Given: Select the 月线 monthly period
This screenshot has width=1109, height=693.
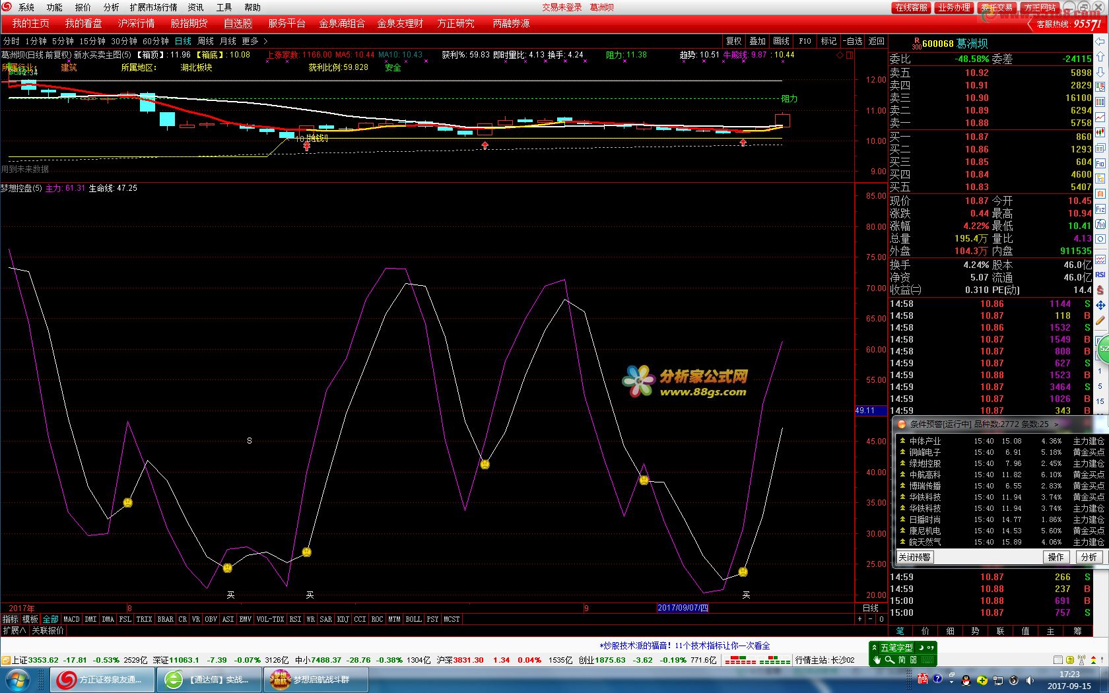Looking at the screenshot, I should 228,41.
